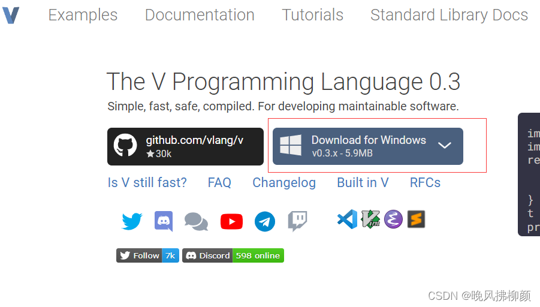540x307 pixels.
Task: Click the Download for Windows button
Action: coord(368,146)
